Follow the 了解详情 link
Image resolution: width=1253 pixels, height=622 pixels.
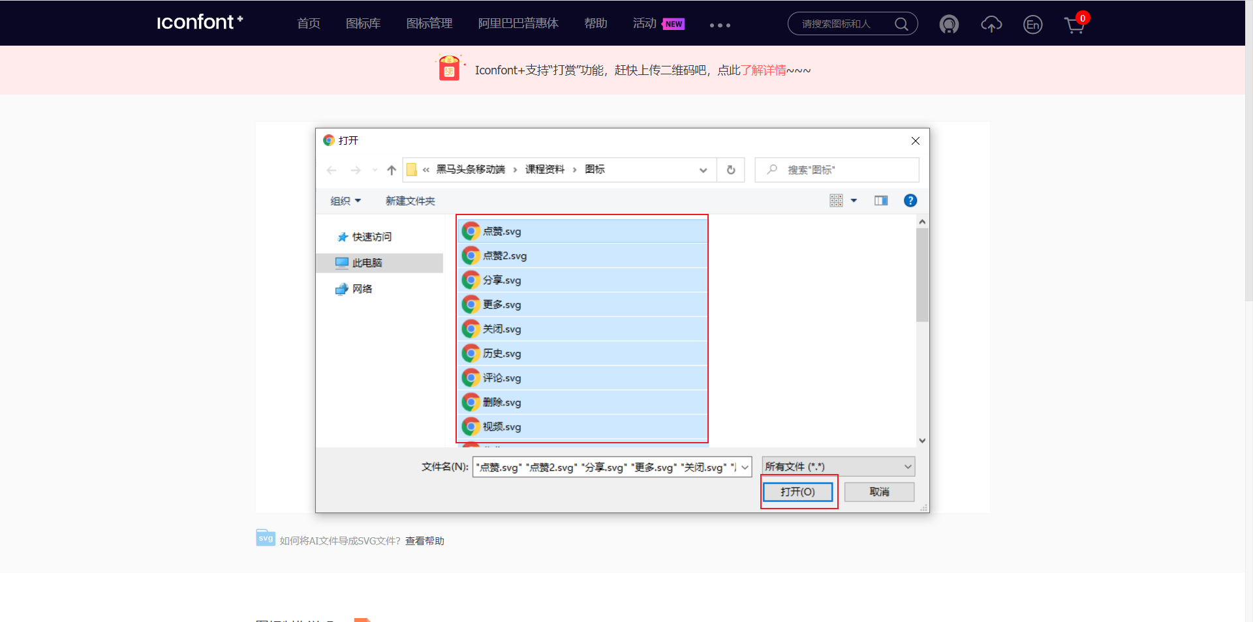tap(764, 70)
